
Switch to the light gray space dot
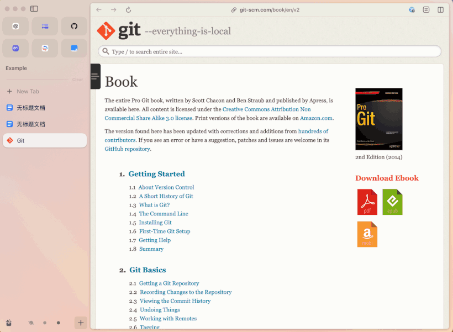(x=45, y=323)
